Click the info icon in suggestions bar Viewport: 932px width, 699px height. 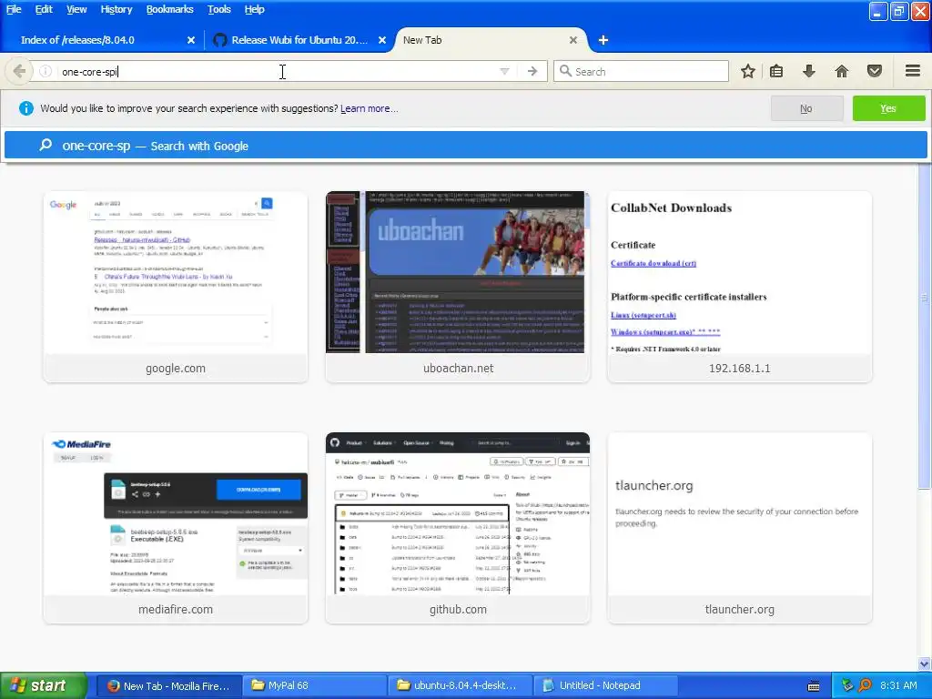(x=25, y=108)
